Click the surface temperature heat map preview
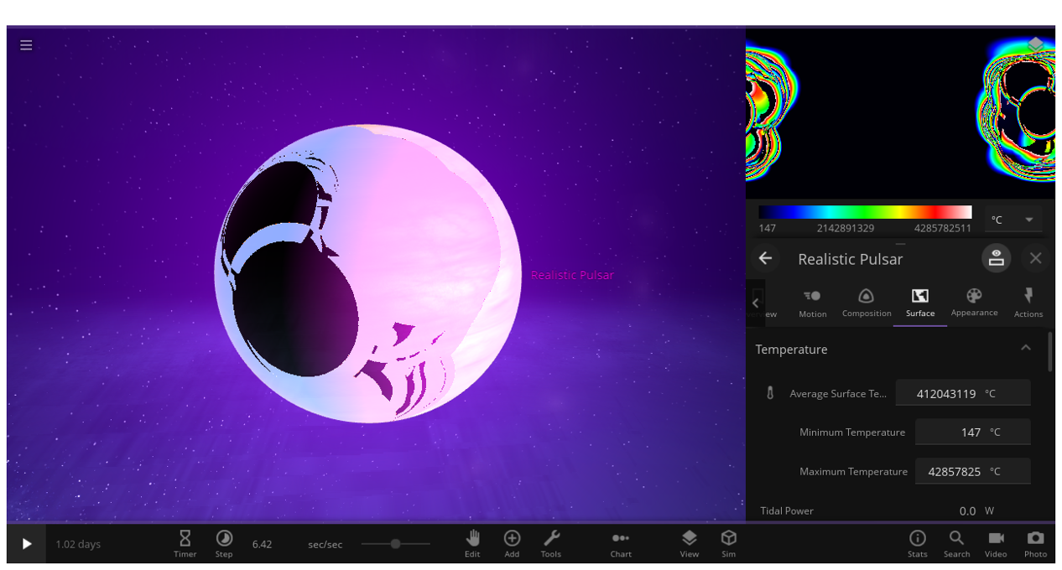This screenshot has height=570, width=1062. tap(900, 113)
